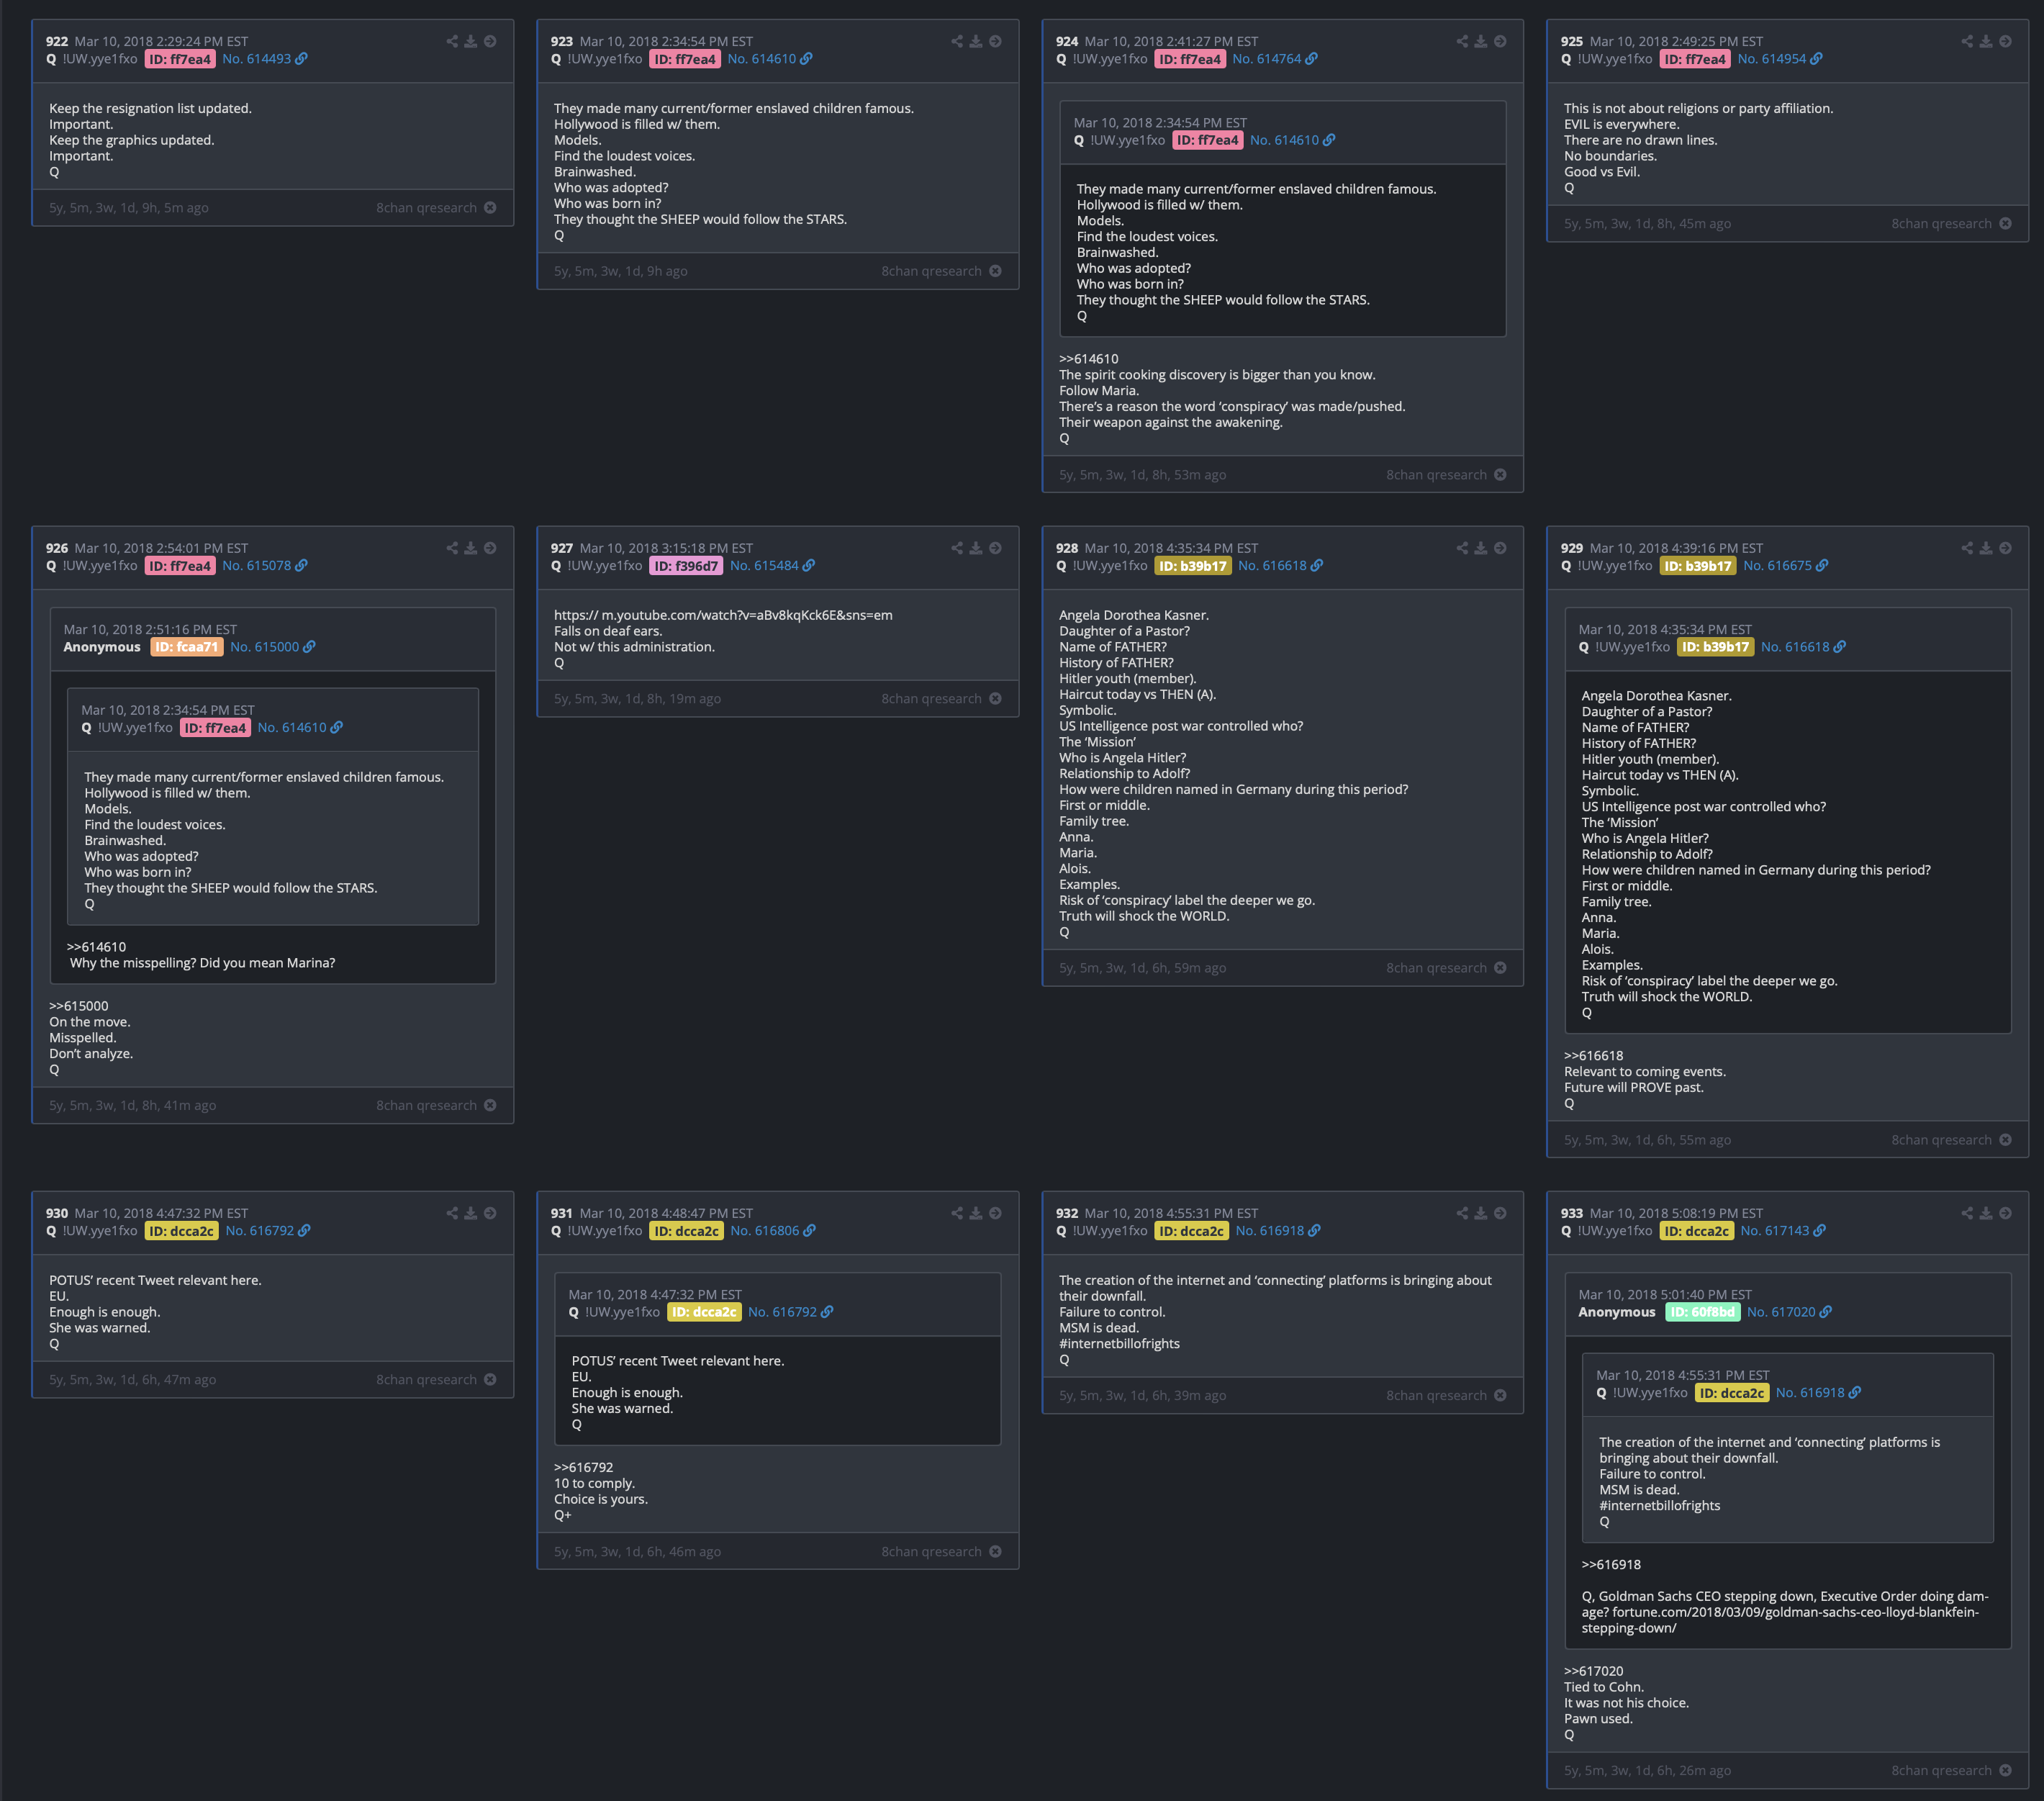Download post 922 image
Image resolution: width=2044 pixels, height=1801 pixels.
point(471,41)
